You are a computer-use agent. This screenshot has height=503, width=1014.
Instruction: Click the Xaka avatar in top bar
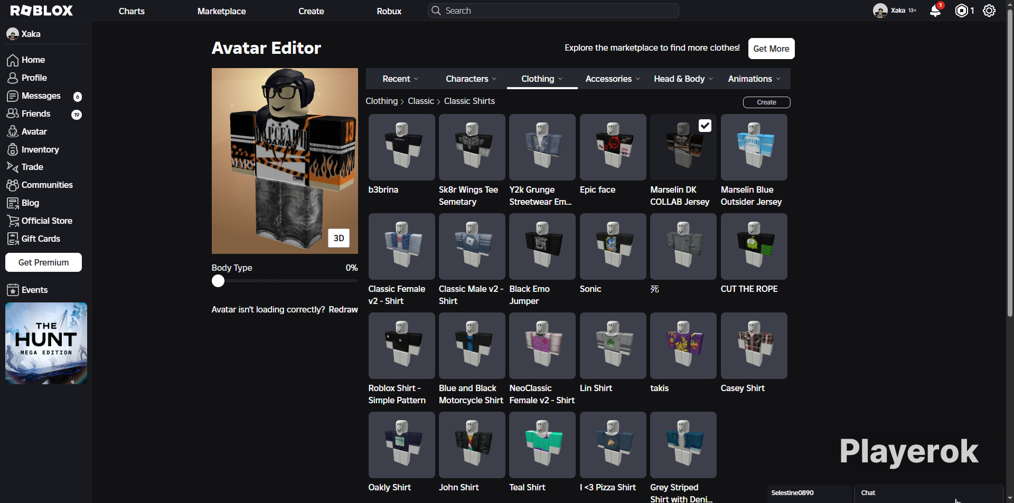click(x=880, y=11)
